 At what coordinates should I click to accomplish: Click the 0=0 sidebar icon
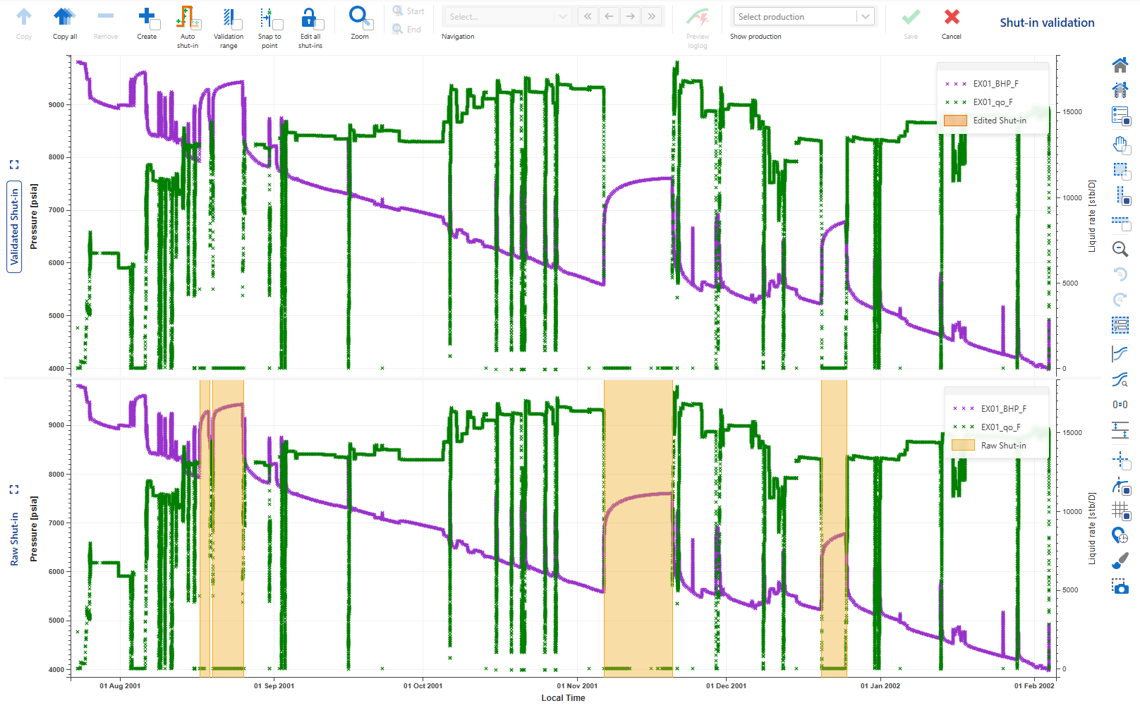pos(1120,405)
